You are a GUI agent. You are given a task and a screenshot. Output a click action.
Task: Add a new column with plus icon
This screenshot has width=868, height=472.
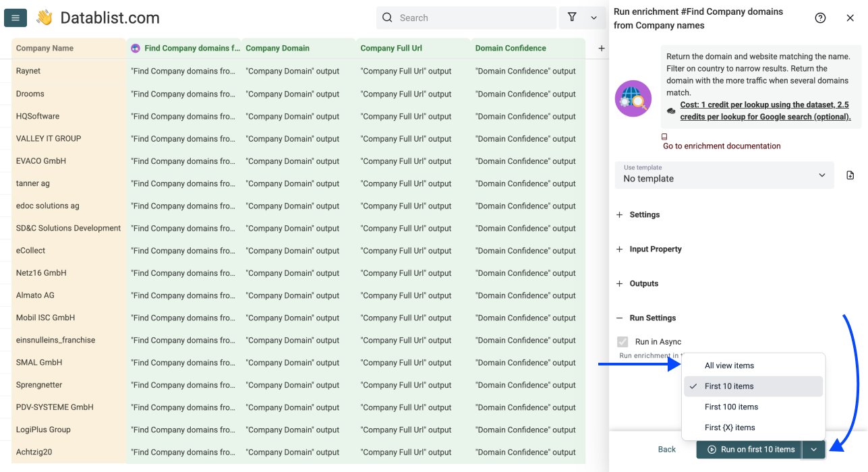click(x=602, y=49)
